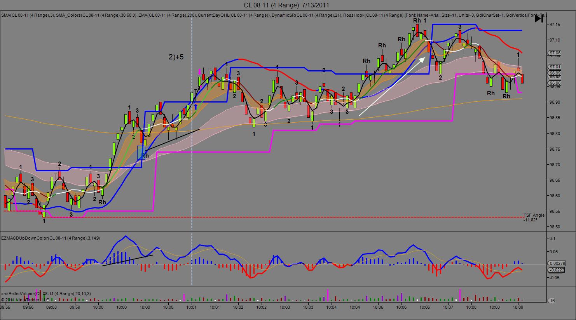Click the 09:58 time axis label
This screenshot has width=576, height=320.
[x=51, y=307]
